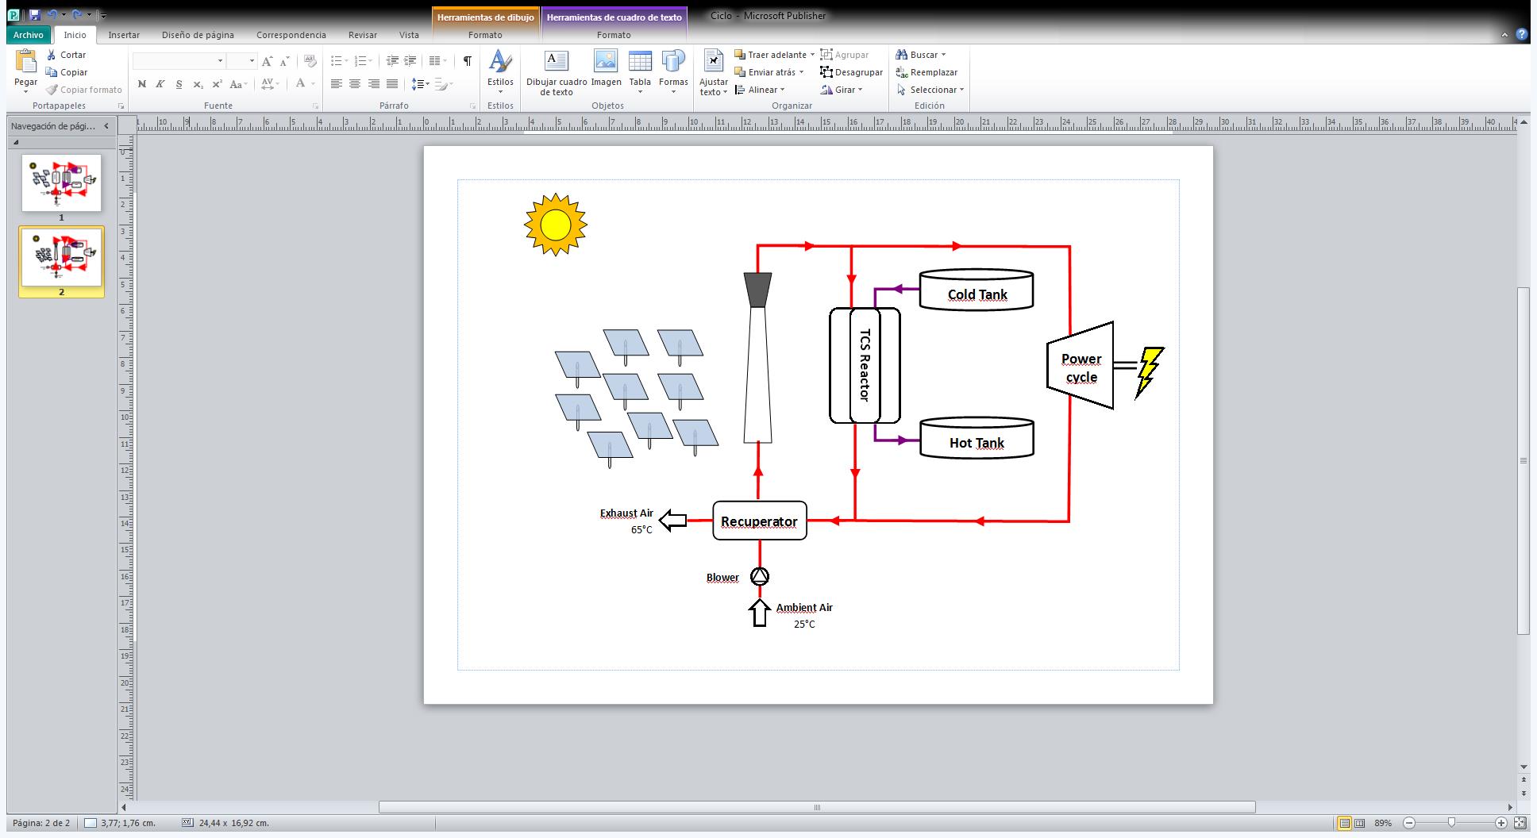This screenshot has width=1537, height=838.
Task: Click the Reemplazar button
Action: coord(926,72)
